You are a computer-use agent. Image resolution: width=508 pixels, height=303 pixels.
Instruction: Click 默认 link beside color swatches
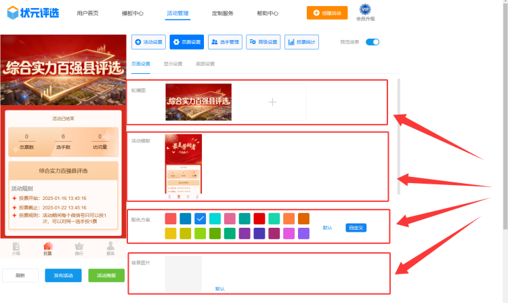328,228
